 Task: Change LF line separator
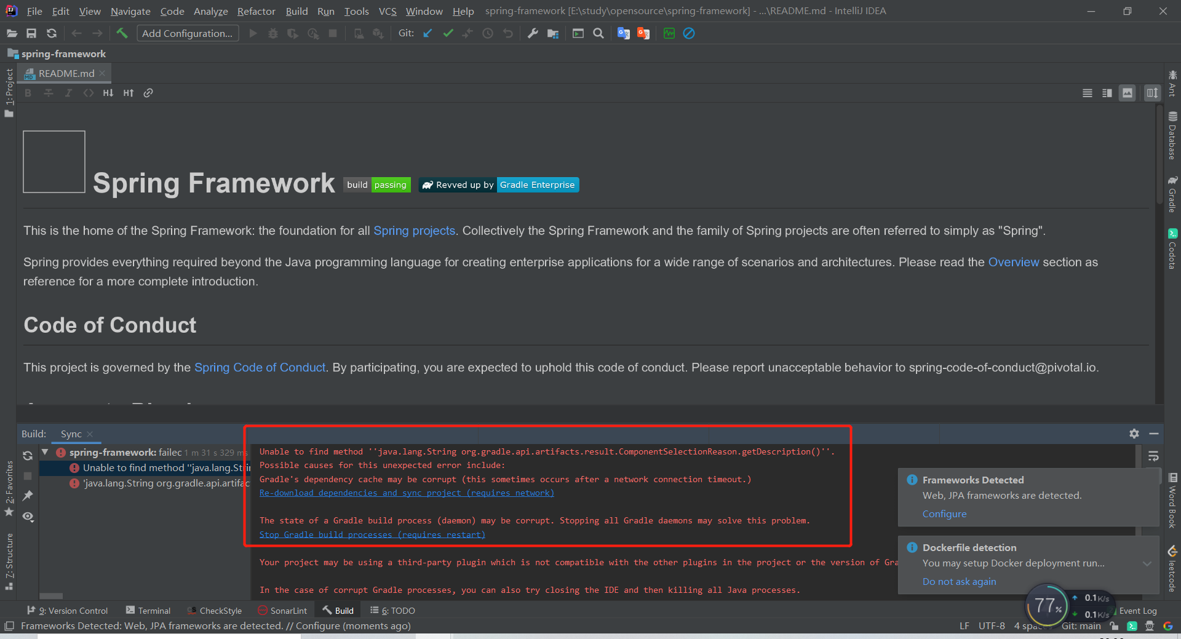point(964,626)
